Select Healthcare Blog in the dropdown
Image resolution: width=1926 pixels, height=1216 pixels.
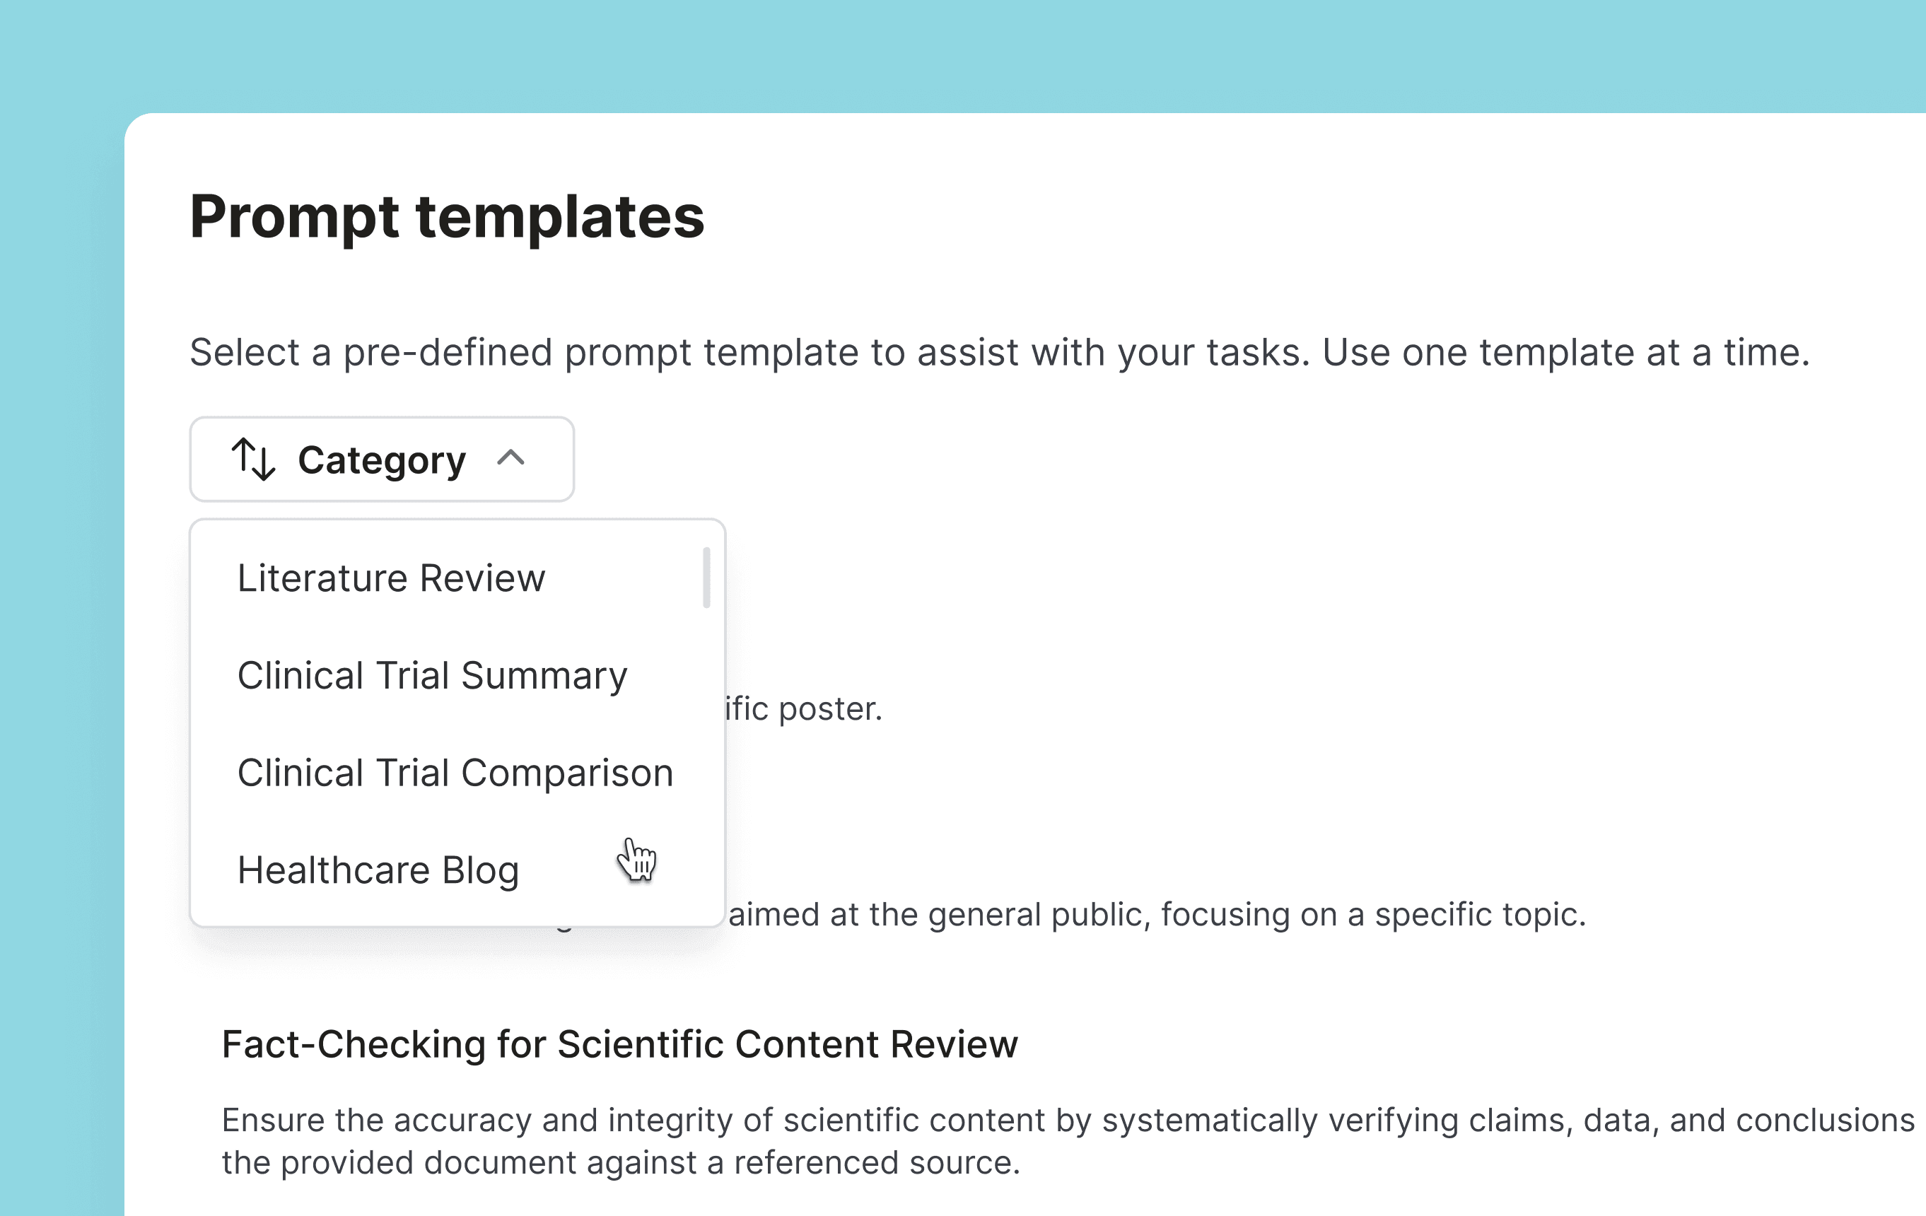click(x=378, y=870)
